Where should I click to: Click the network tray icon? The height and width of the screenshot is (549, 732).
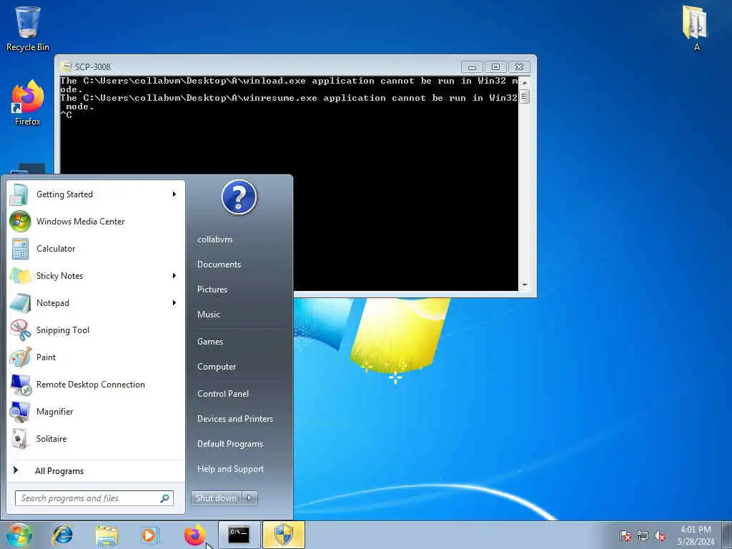(643, 535)
